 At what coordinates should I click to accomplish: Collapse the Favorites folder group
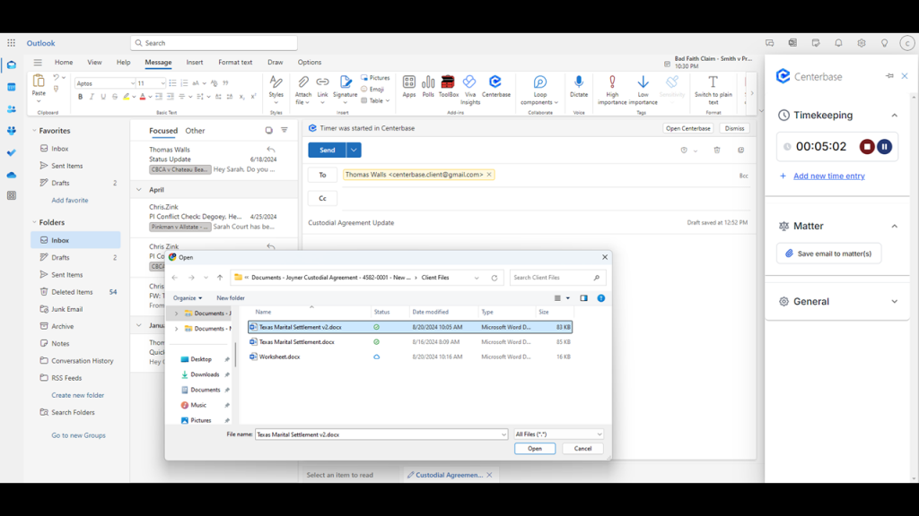[x=34, y=131]
